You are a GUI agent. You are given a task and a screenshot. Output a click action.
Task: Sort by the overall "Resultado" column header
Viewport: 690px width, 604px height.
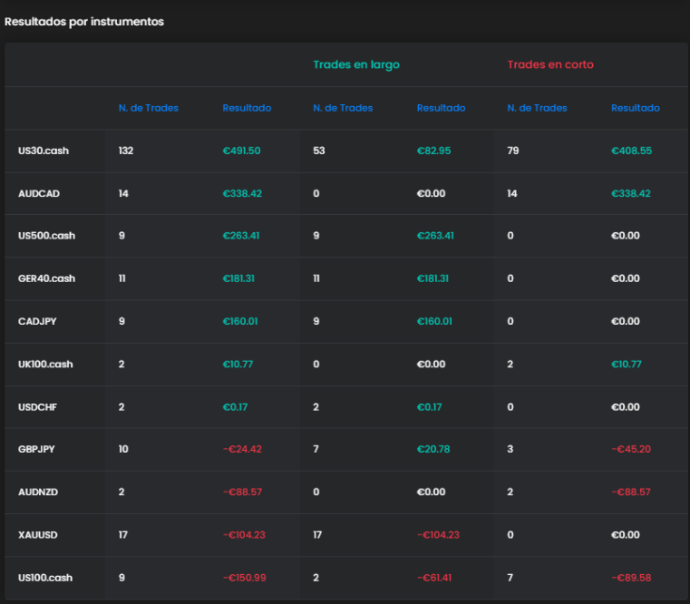(x=247, y=108)
